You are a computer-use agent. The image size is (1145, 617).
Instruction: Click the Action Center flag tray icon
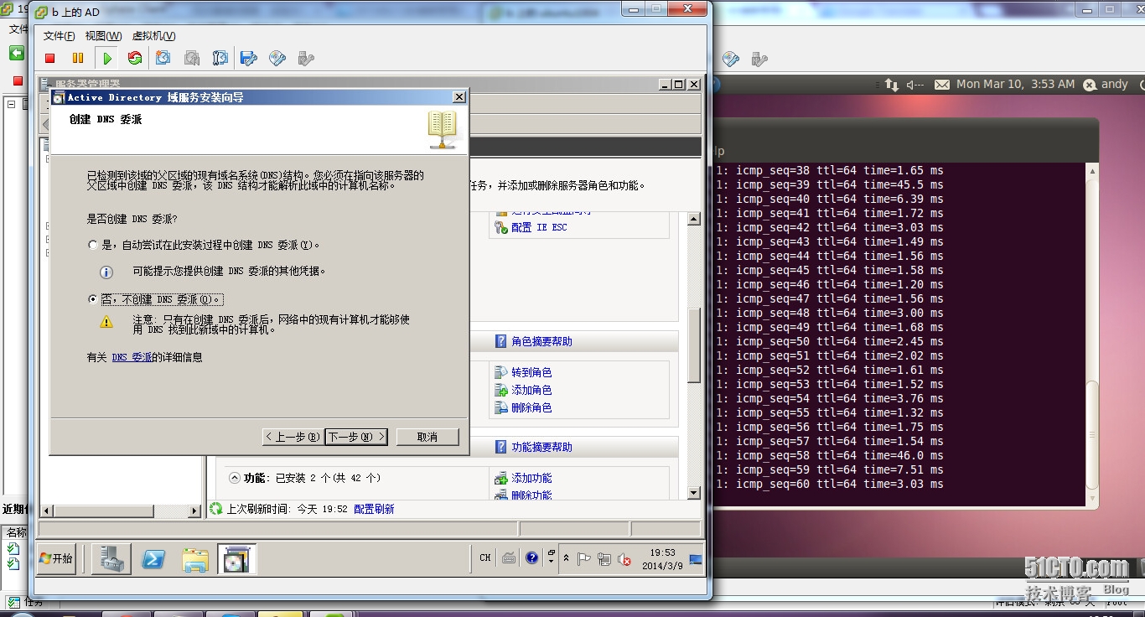click(x=585, y=558)
